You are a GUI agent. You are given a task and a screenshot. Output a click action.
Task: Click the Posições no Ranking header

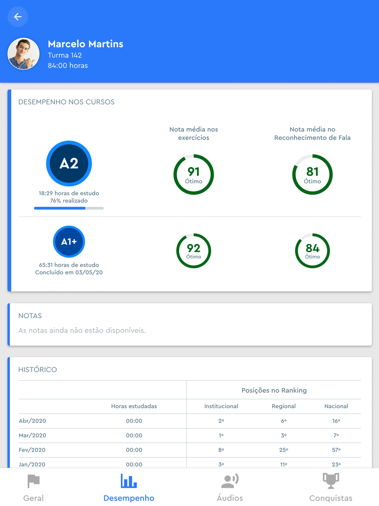274,390
